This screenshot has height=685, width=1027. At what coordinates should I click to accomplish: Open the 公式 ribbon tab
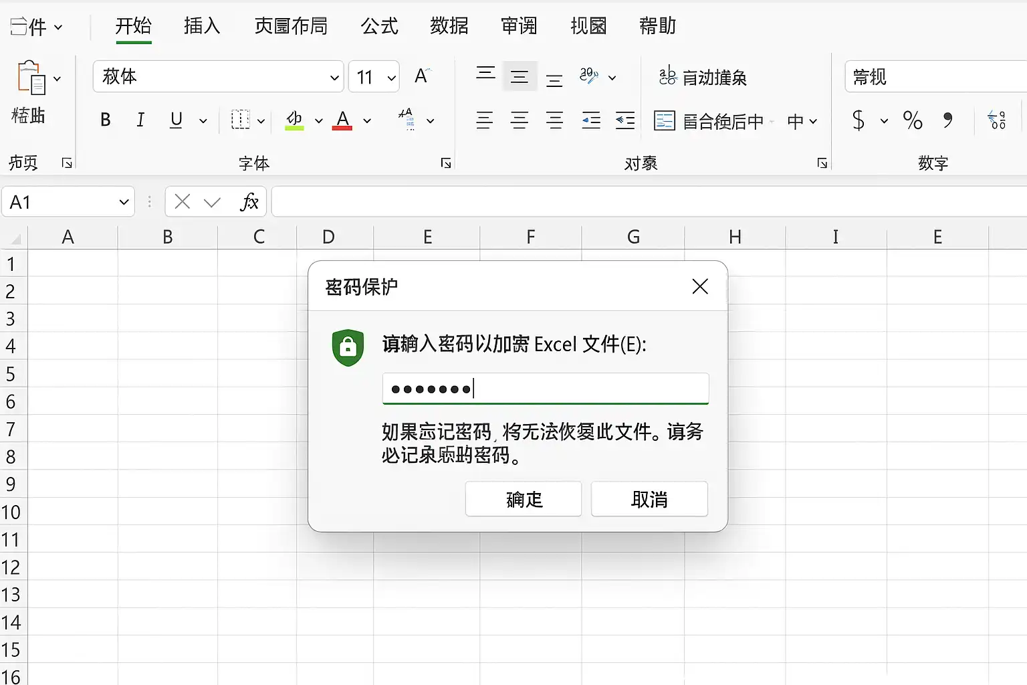tap(379, 26)
